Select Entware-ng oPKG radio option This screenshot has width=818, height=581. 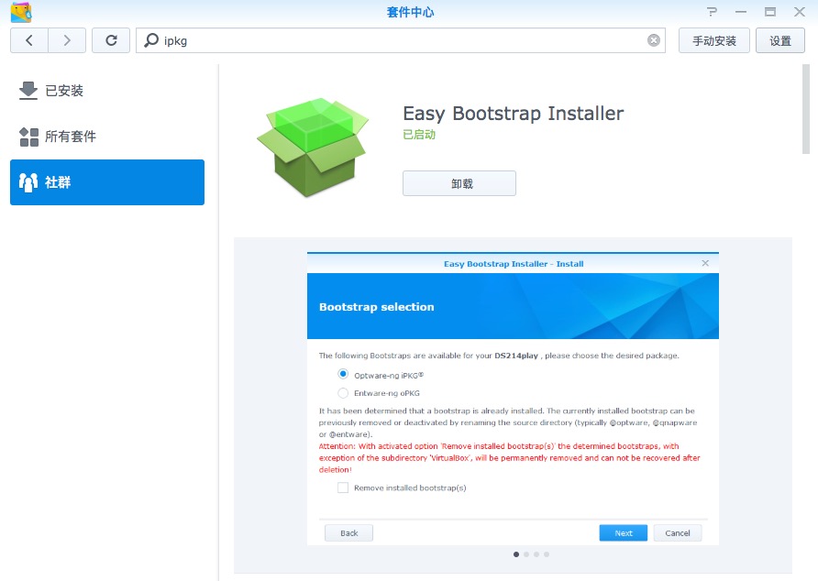343,393
